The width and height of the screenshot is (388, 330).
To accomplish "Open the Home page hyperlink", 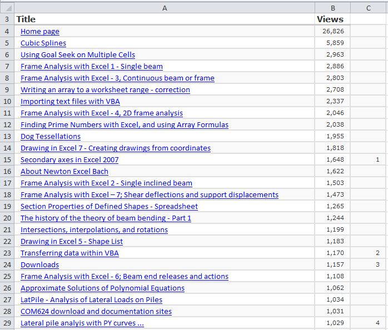I will click(x=40, y=32).
